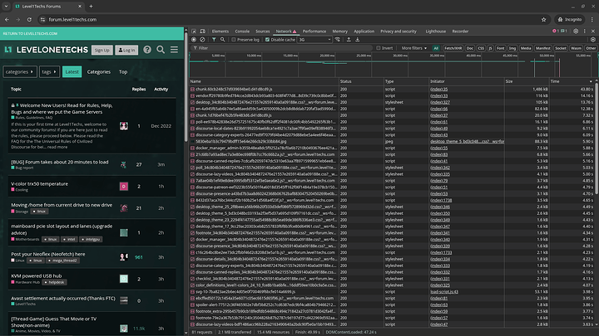Viewport: 599px width, 336px height.
Task: Tick the Invert filter checkbox
Action: 378,48
